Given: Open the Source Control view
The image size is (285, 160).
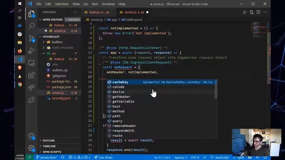Looking at the screenshot, I should [x=32, y=39].
